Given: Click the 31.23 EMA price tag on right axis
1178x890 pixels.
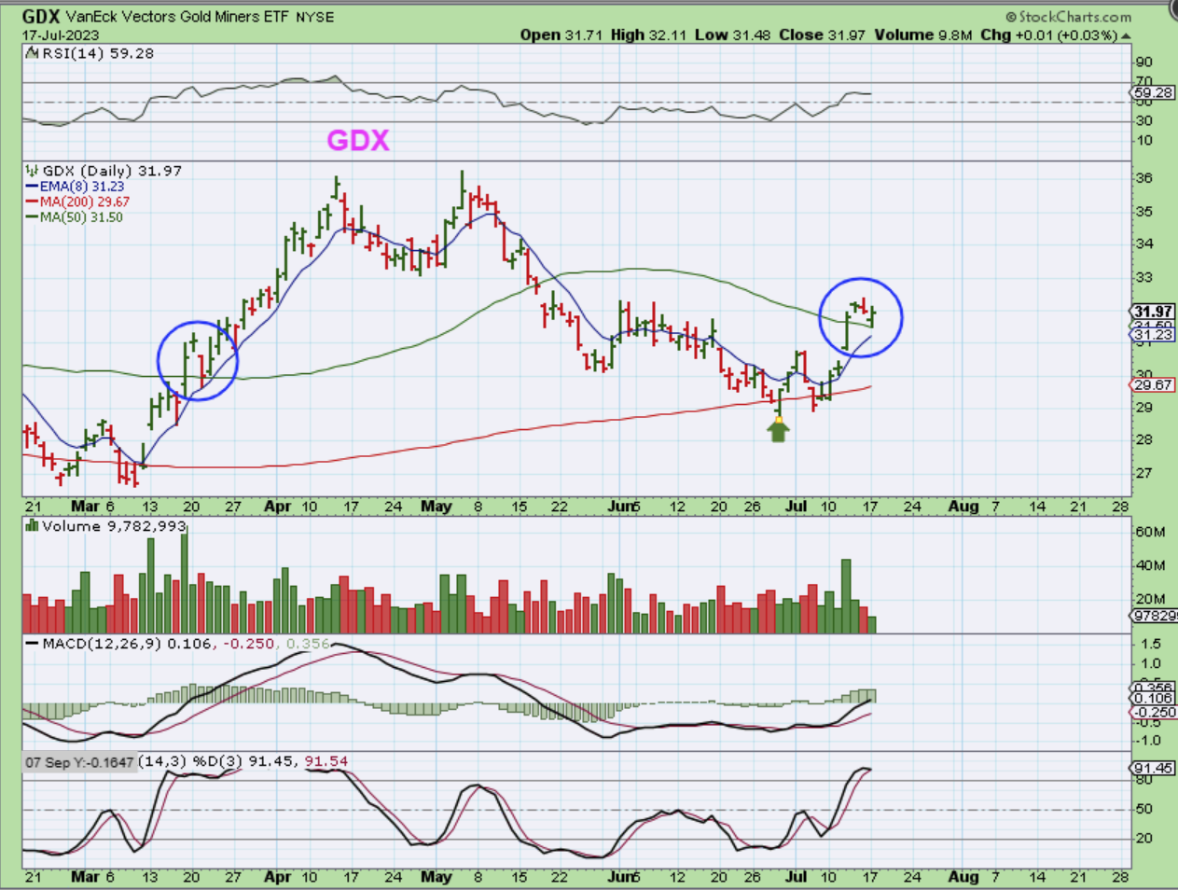Looking at the screenshot, I should [1153, 335].
